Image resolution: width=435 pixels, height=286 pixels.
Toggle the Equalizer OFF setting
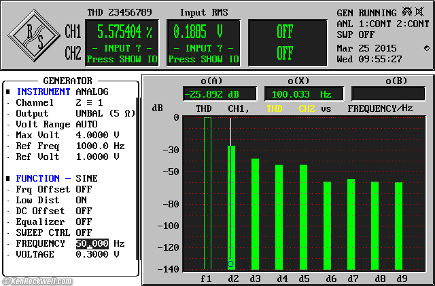84,222
